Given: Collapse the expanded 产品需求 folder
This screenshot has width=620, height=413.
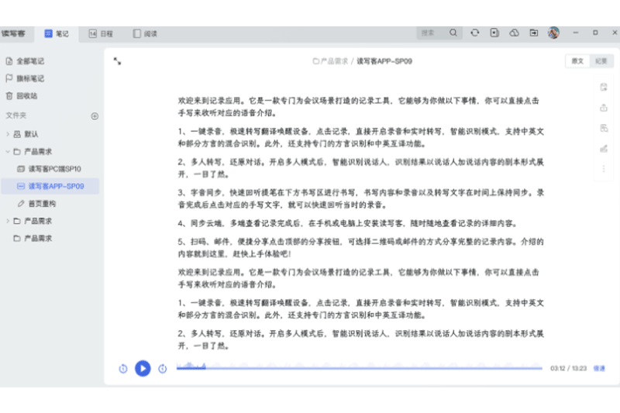Looking at the screenshot, I should [x=8, y=151].
